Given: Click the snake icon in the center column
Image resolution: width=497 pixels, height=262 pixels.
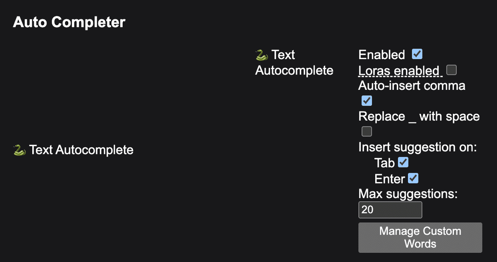Looking at the screenshot, I should [x=262, y=55].
